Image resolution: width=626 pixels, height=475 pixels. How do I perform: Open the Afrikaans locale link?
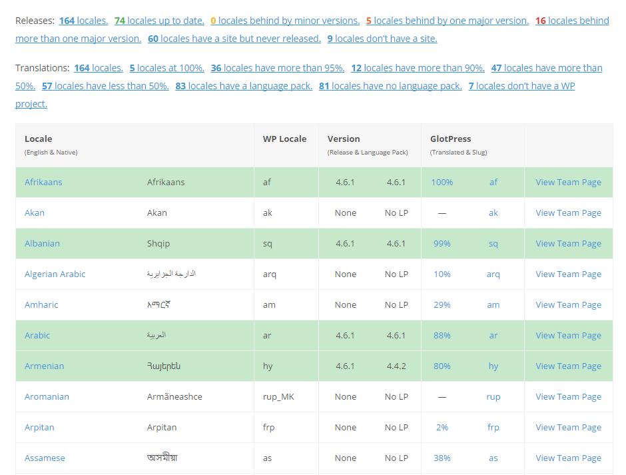[x=43, y=182]
